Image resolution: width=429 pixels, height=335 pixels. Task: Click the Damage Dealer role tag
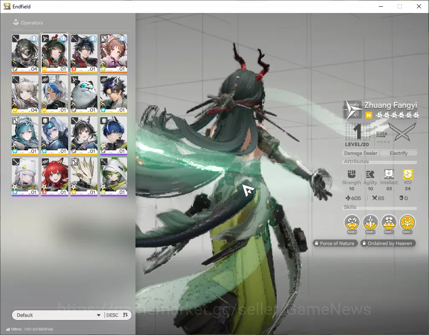click(360, 153)
